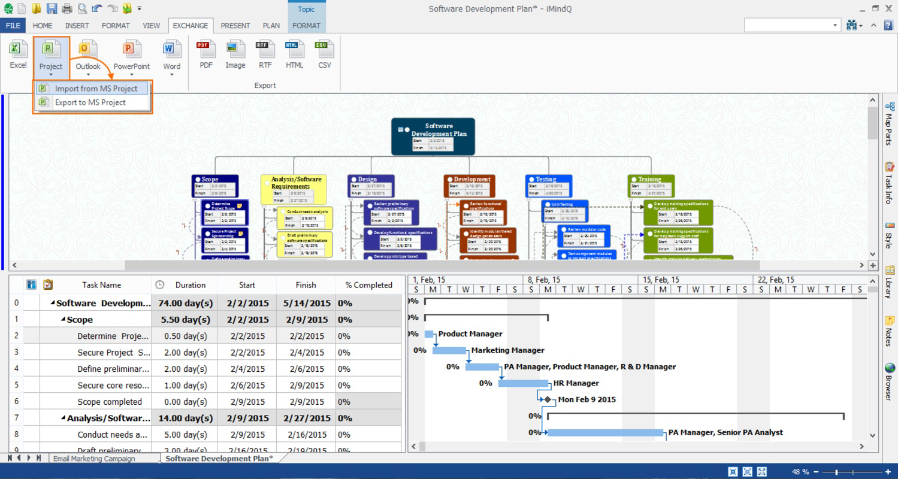Click the Redo arrow icon
The image size is (898, 479).
click(112, 8)
